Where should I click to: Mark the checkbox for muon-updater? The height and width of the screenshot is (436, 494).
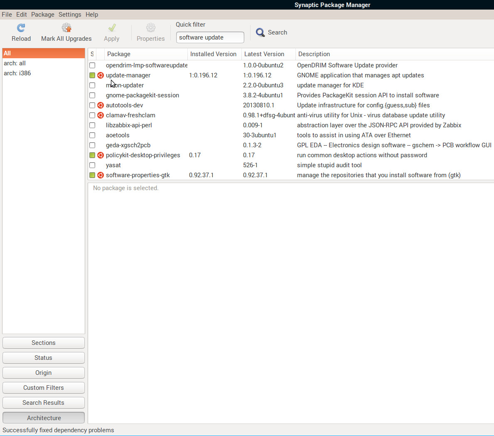92,85
